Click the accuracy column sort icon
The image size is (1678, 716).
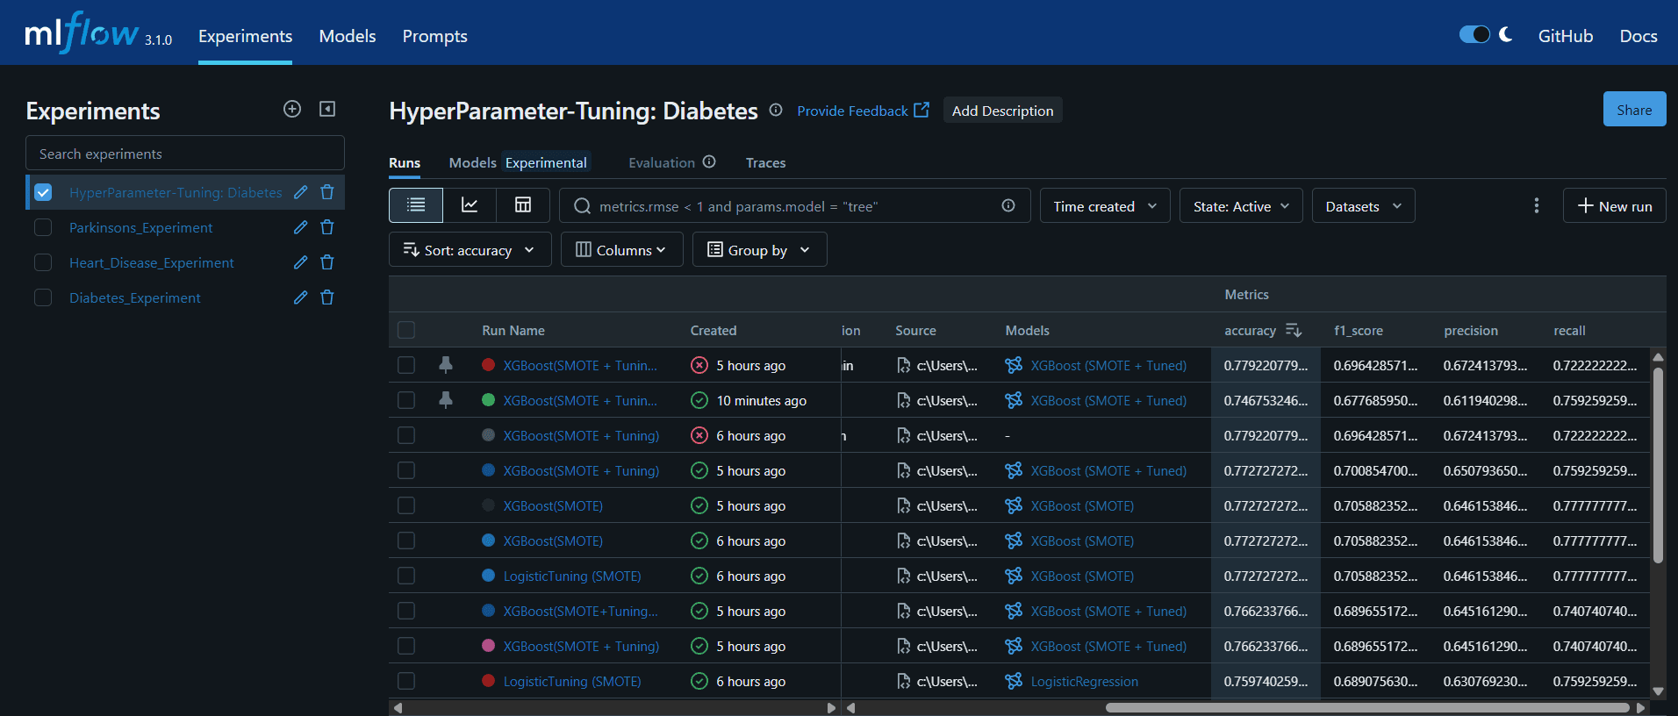coord(1294,330)
